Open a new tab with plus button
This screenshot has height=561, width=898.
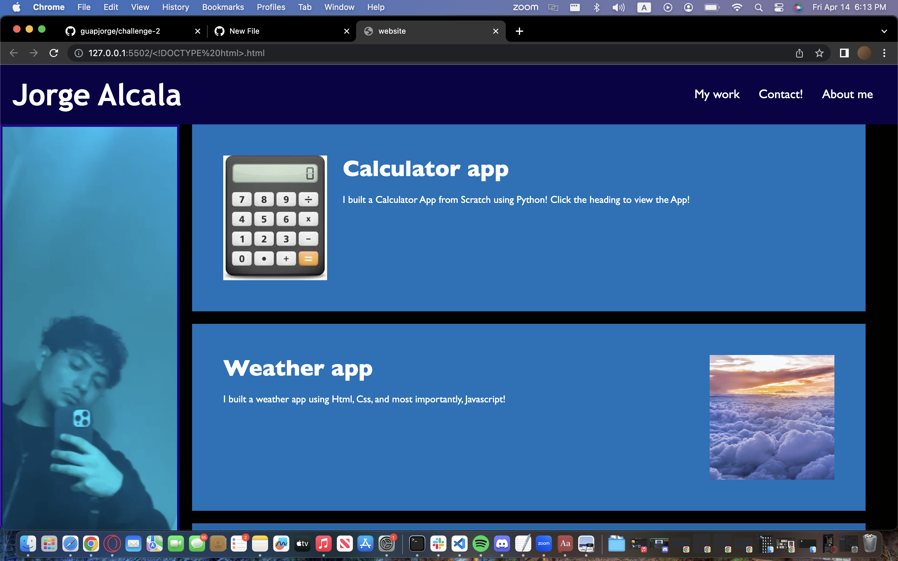[x=519, y=31]
